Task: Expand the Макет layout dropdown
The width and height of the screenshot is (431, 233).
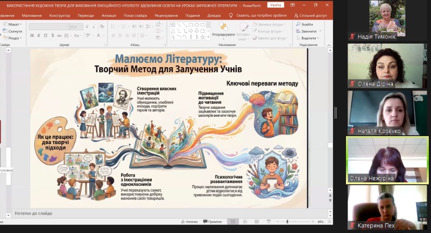Action: click(x=15, y=24)
